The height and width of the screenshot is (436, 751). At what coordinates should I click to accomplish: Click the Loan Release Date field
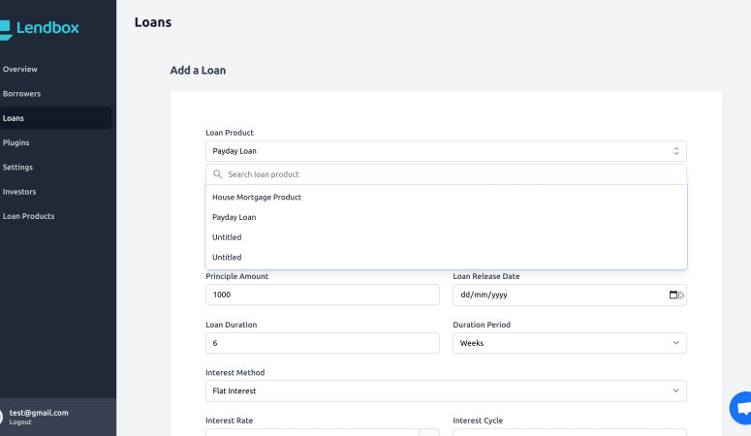pyautogui.click(x=570, y=295)
